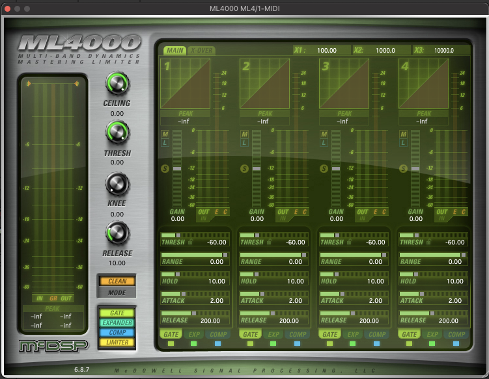Click band 2 E meter selector
The width and height of the screenshot is (489, 379).
coord(296,212)
